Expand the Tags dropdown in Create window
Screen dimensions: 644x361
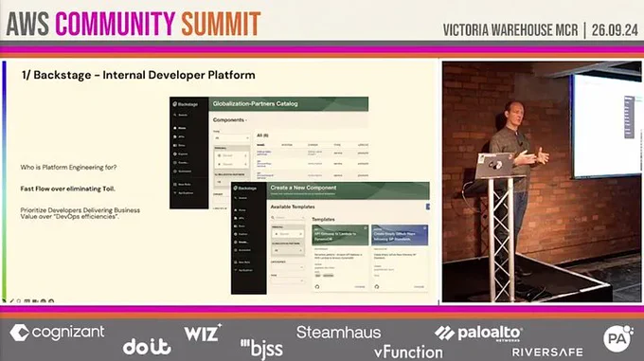point(288,280)
